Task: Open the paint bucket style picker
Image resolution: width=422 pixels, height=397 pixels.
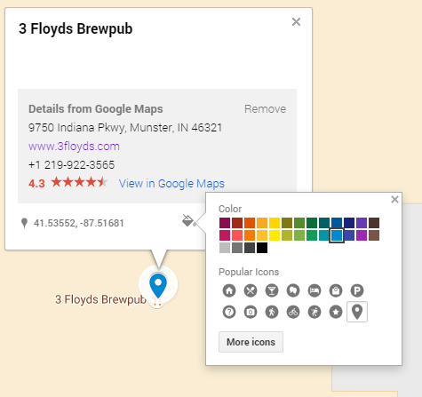Action: (189, 220)
